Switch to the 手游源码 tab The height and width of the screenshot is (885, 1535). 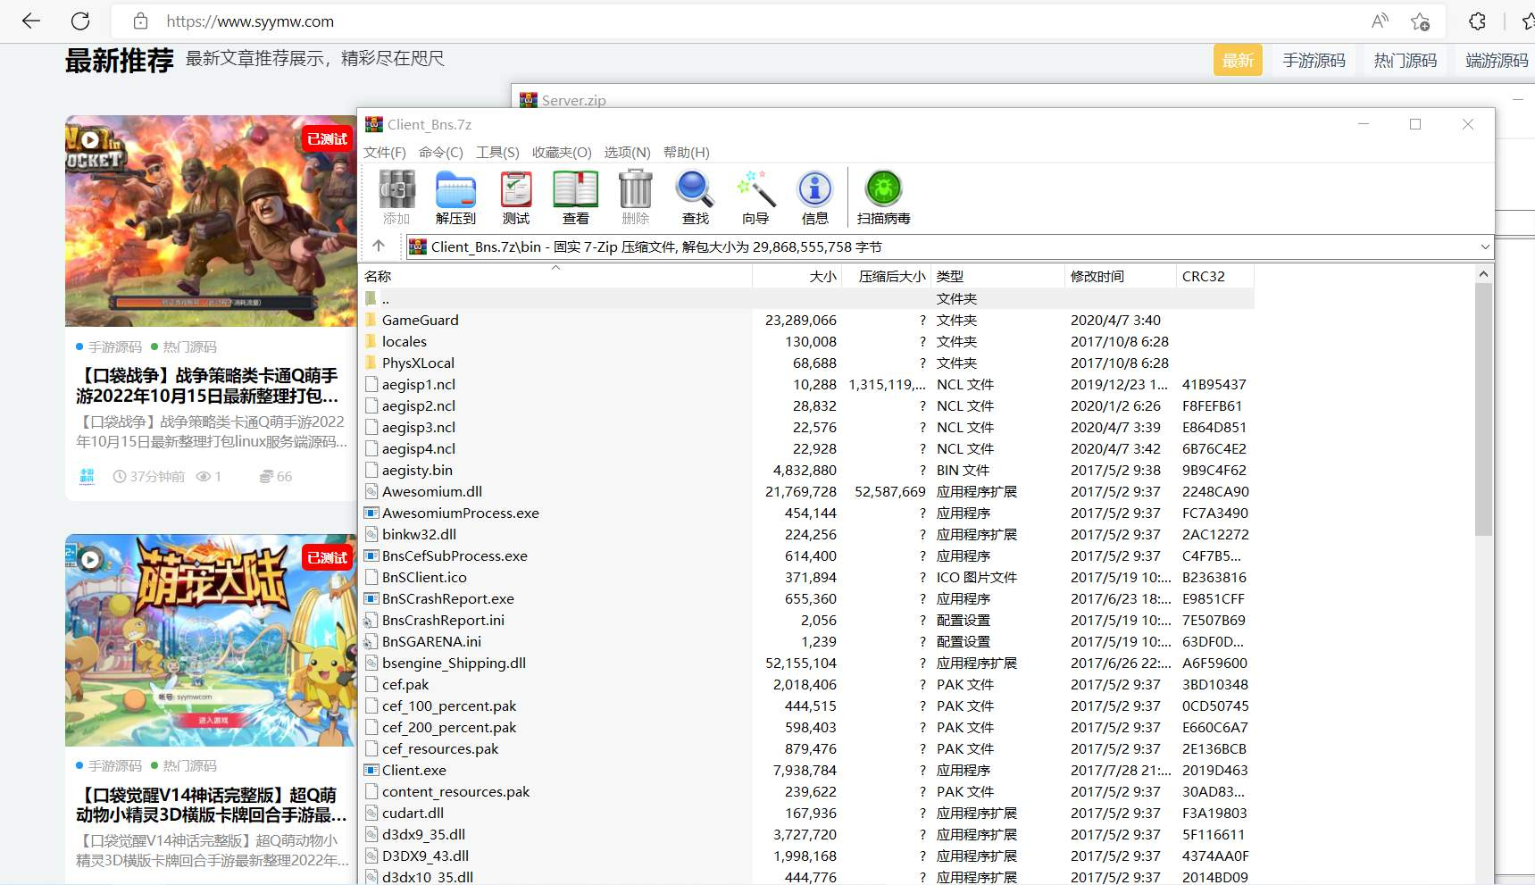tap(1314, 60)
